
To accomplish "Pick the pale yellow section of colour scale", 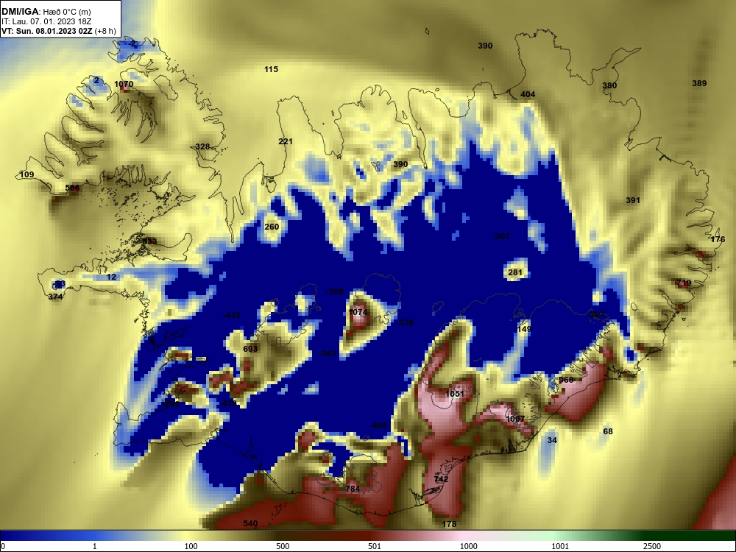I will coord(188,536).
